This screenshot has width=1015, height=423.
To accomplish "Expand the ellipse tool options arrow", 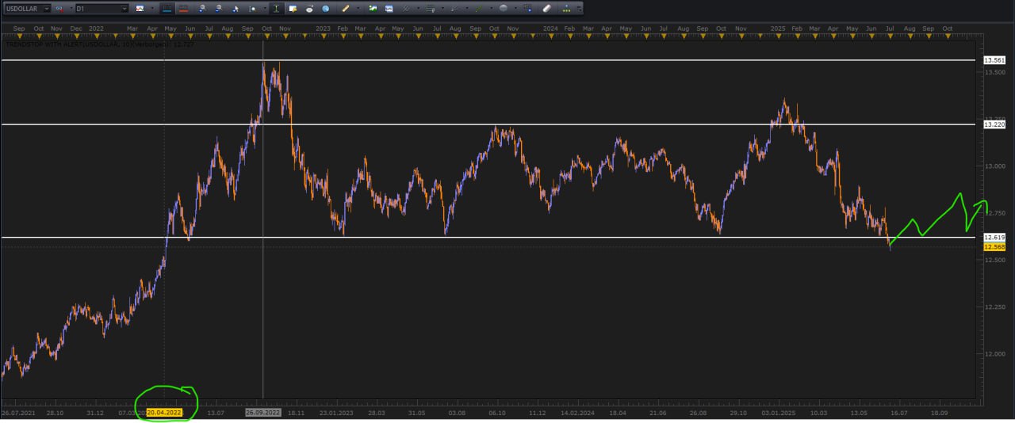I will tap(515, 8).
